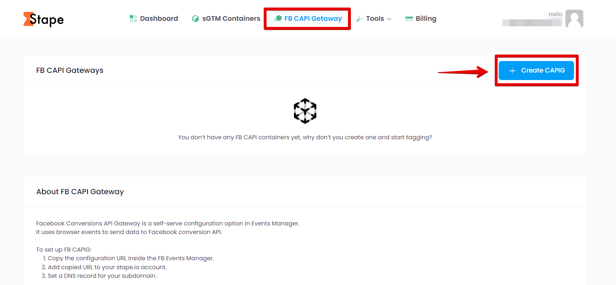Screen dimensions: 616x285
Task: Click the empty container cube icon
Action: [x=305, y=111]
